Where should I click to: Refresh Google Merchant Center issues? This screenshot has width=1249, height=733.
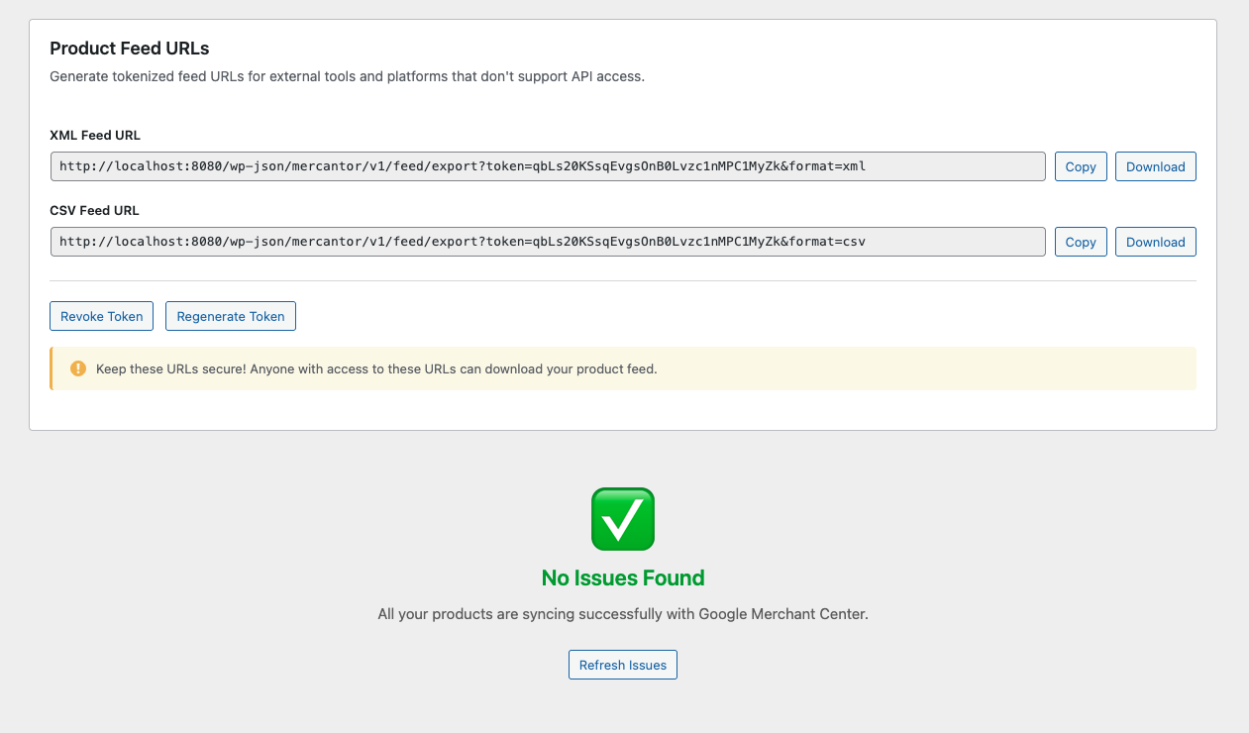(x=622, y=665)
